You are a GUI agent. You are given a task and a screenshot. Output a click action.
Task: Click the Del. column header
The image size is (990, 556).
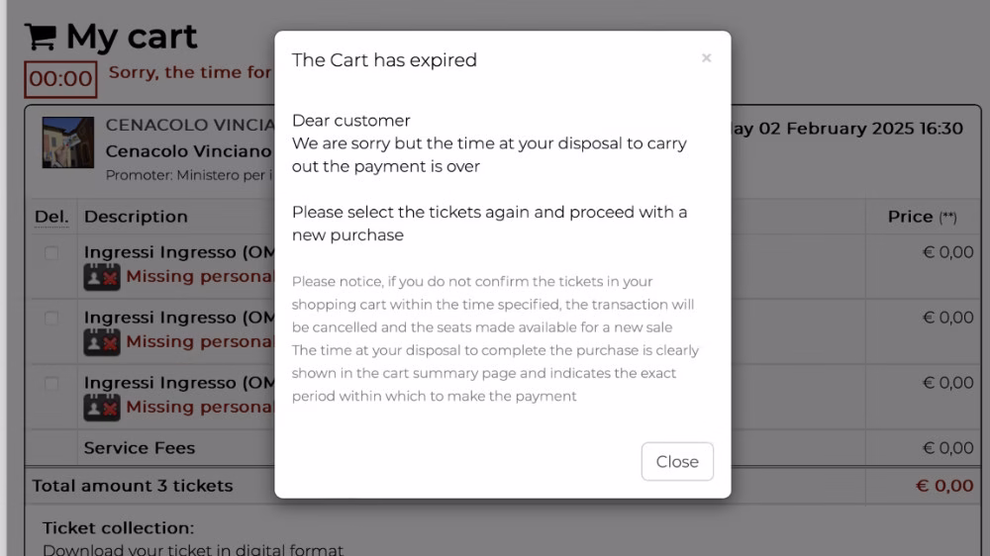pyautogui.click(x=51, y=217)
